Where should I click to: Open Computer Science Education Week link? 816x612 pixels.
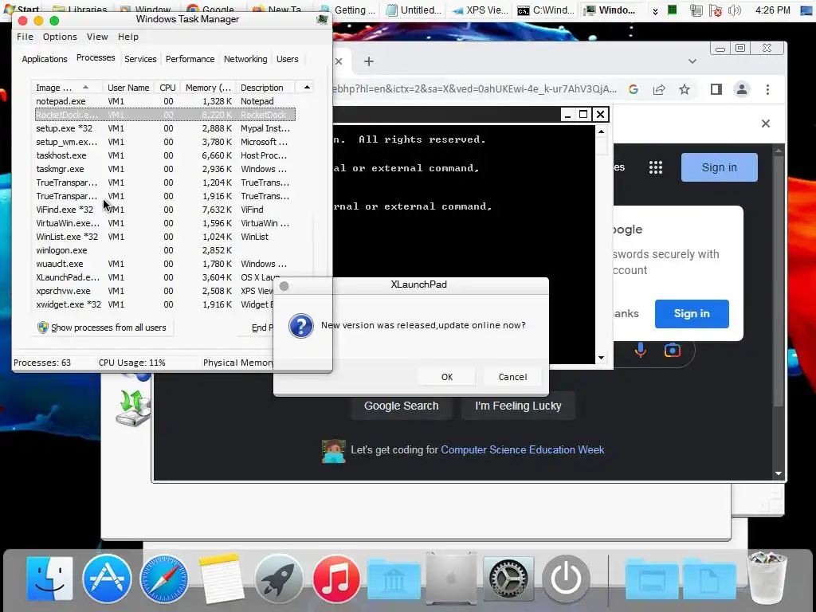click(523, 449)
